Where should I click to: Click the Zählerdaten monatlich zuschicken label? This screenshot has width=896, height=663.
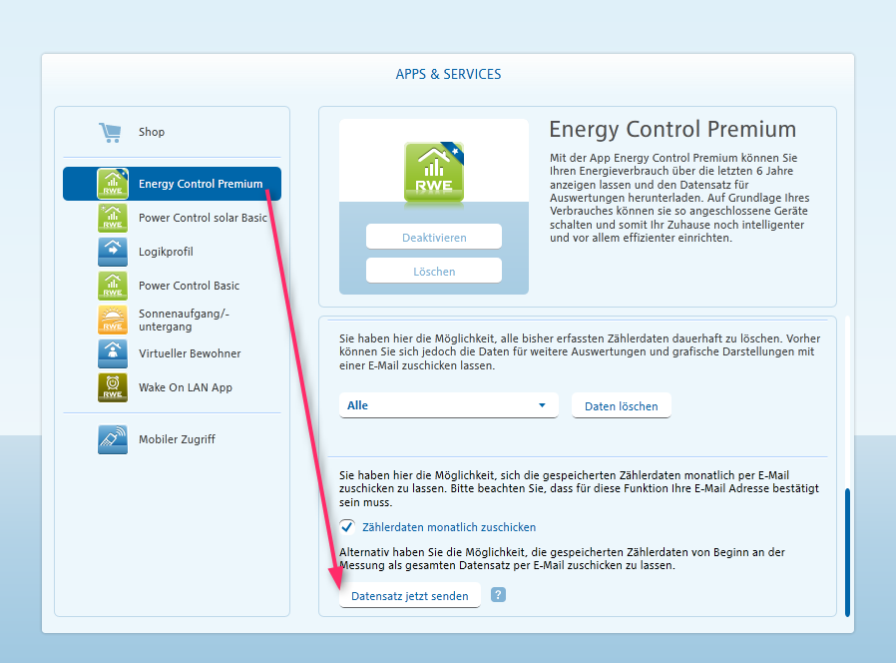[x=449, y=527]
